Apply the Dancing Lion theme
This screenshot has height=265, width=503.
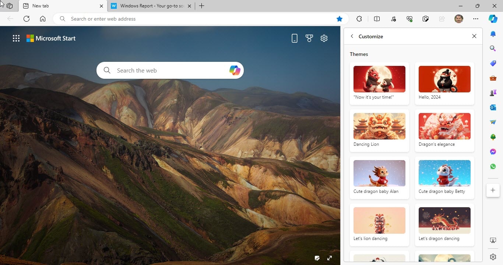(379, 131)
